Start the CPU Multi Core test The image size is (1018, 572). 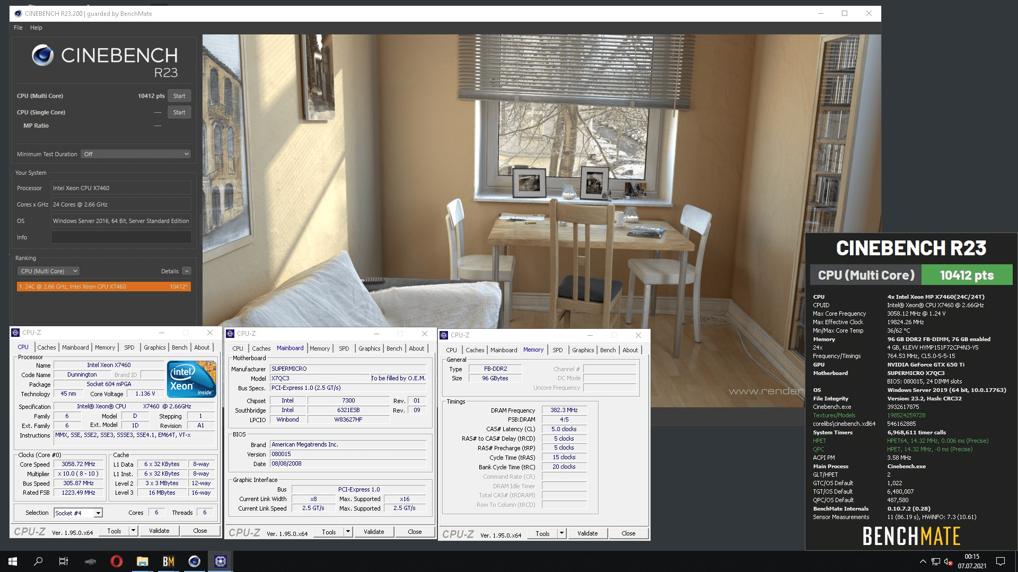[179, 96]
